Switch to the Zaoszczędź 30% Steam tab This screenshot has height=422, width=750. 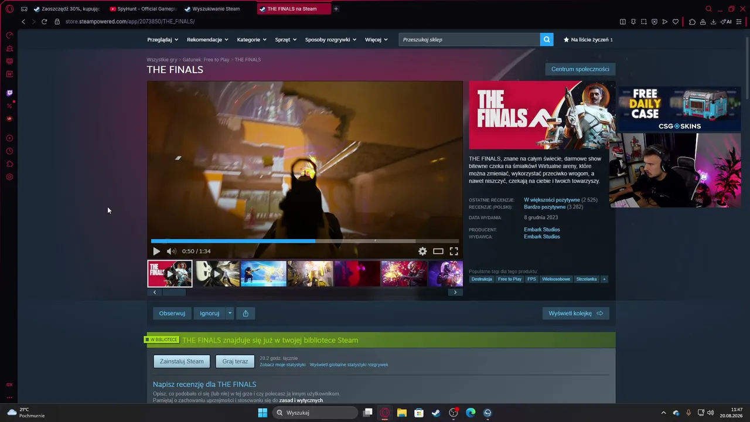[67, 9]
